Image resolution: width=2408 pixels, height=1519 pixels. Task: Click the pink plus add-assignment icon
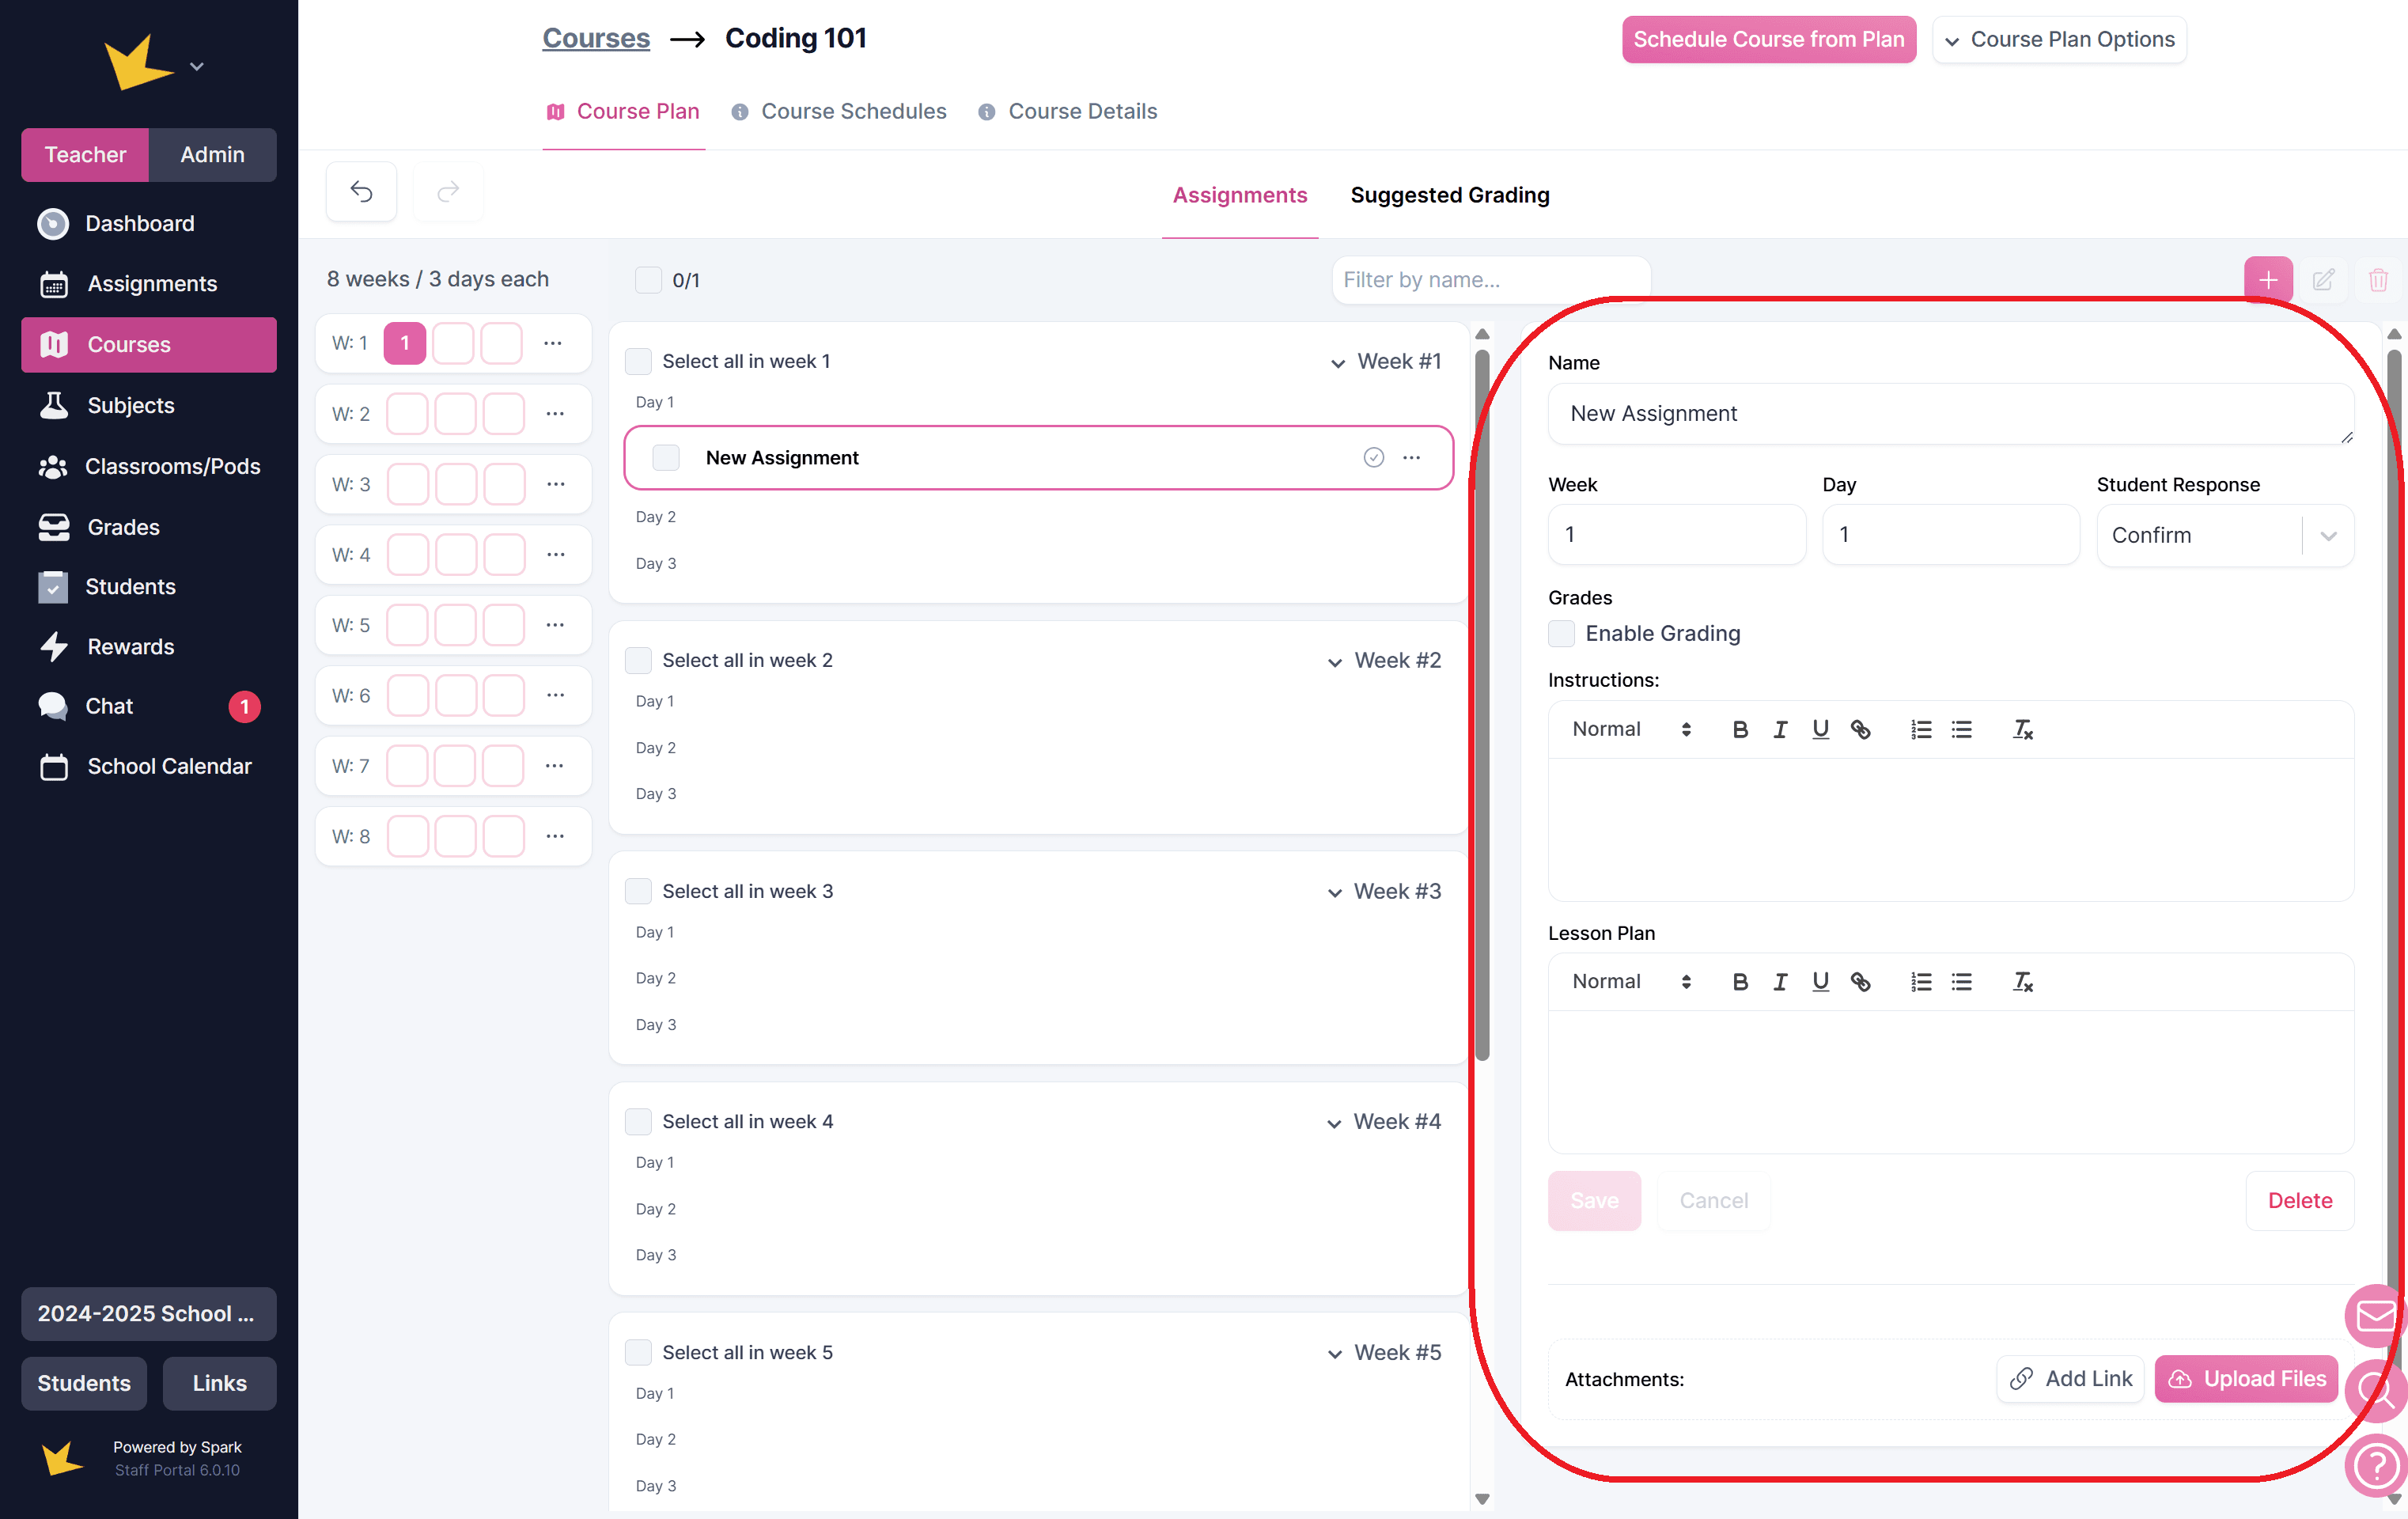pos(2267,280)
